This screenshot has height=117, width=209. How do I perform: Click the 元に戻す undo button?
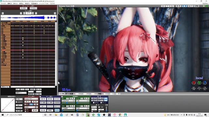(24, 8)
